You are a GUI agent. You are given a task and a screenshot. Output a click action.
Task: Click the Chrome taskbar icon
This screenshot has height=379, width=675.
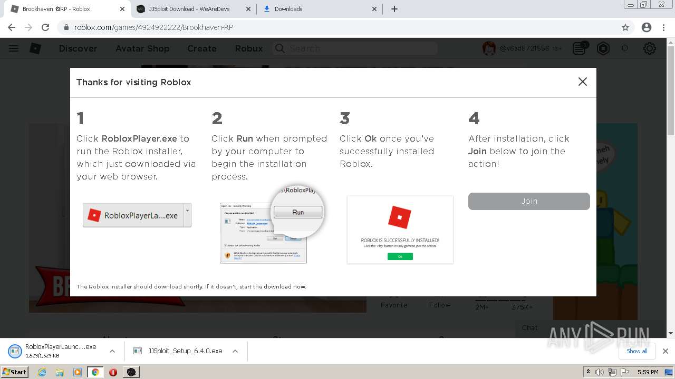click(95, 372)
